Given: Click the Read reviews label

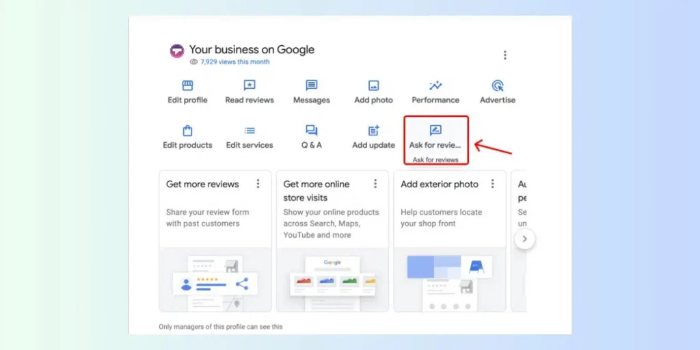Looking at the screenshot, I should point(250,100).
